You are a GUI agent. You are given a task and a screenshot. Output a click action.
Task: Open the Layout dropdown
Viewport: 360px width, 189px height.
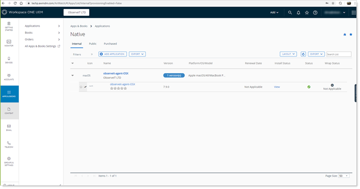tap(288, 54)
